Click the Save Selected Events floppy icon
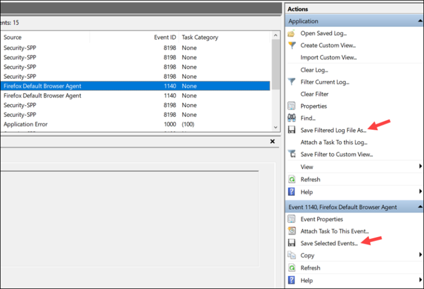Viewport: 424px width, 289px height. (x=291, y=243)
